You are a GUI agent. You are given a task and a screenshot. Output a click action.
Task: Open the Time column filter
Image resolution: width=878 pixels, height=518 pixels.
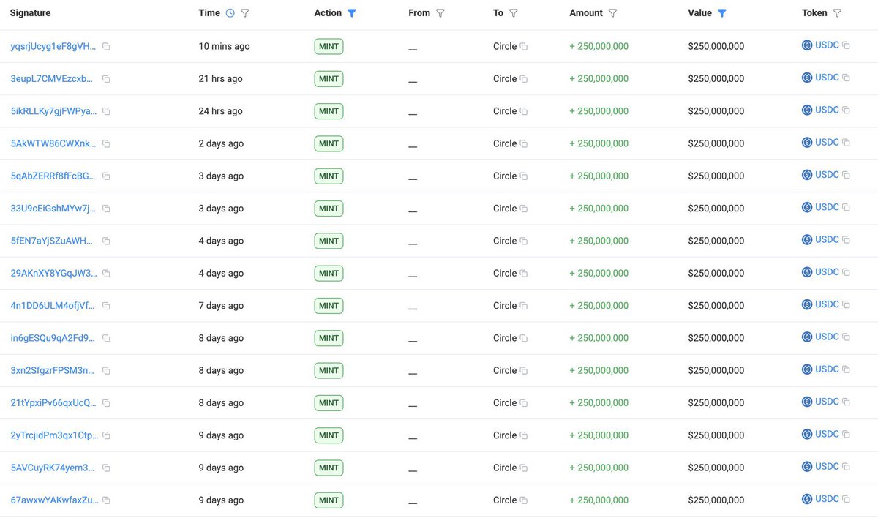(245, 13)
